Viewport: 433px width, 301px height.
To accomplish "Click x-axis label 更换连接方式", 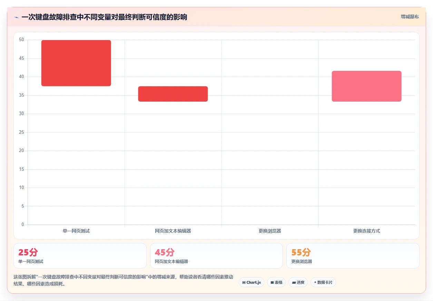I will (x=366, y=231).
